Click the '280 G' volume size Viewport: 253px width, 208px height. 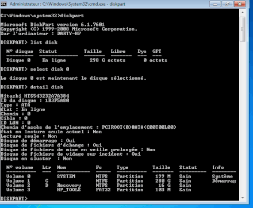163,181
